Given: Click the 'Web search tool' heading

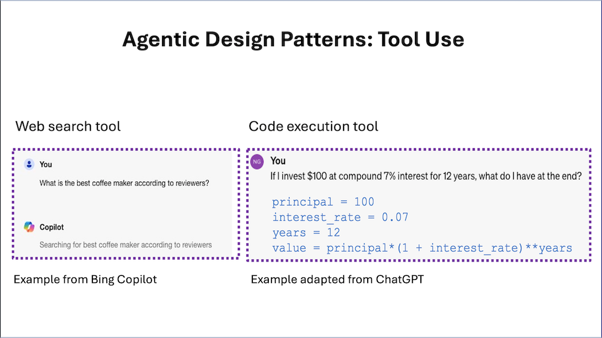Looking at the screenshot, I should pos(68,126).
